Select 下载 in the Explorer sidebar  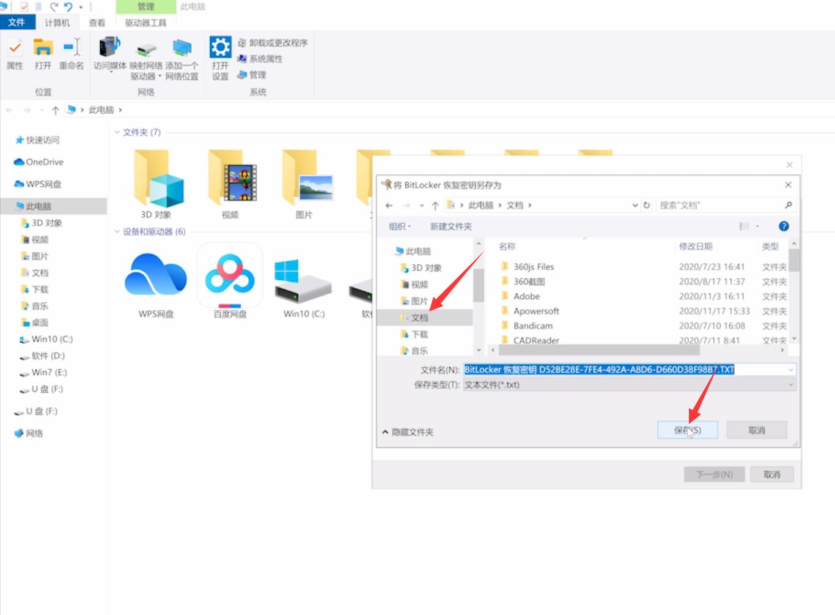[35, 289]
